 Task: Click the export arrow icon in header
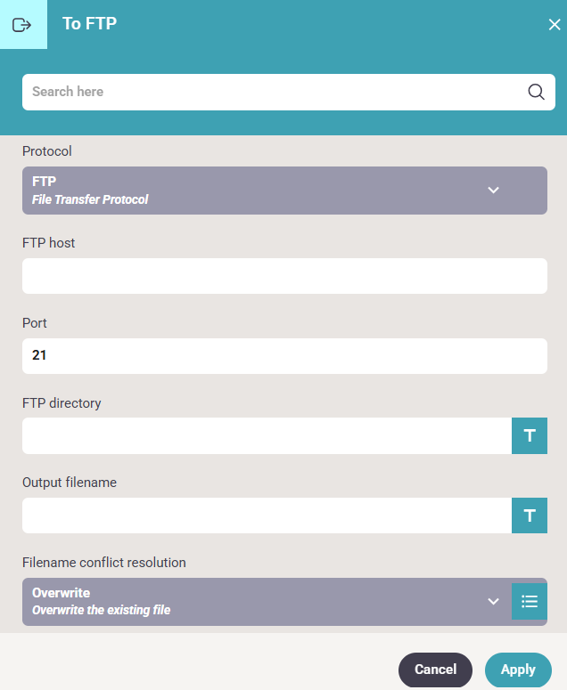pyautogui.click(x=22, y=25)
